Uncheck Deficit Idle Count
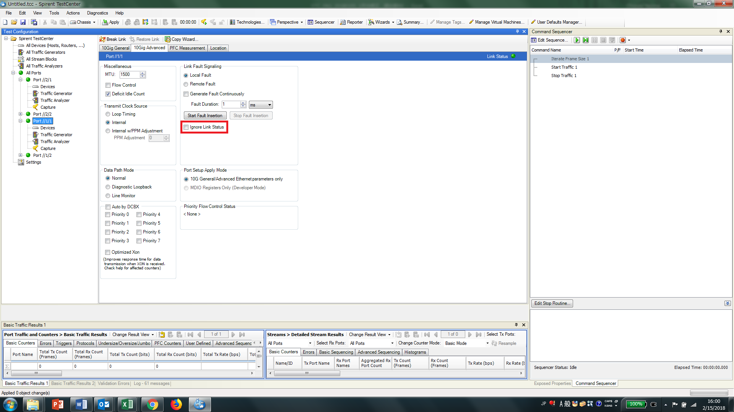Viewport: 734px width, 412px height. click(108, 94)
